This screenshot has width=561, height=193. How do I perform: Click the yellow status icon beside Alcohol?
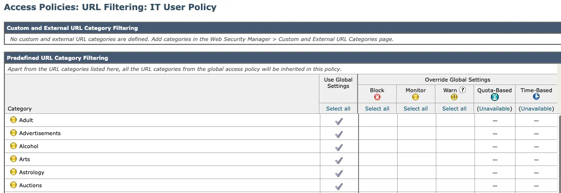click(13, 146)
